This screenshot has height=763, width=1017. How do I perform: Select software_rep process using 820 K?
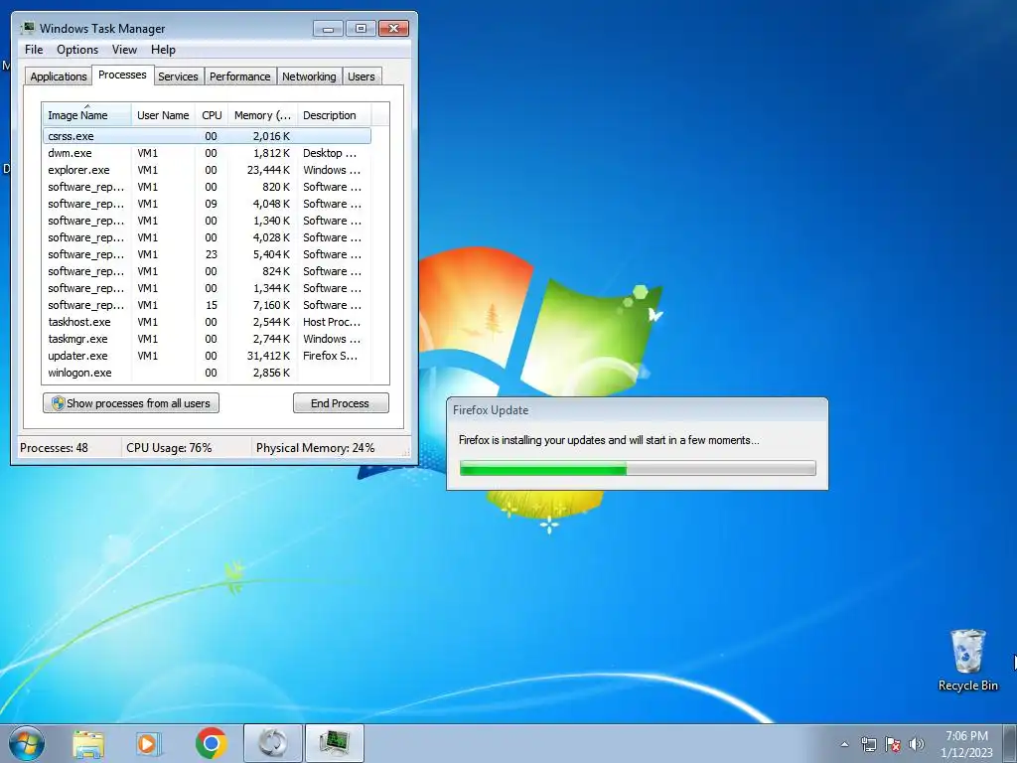207,187
